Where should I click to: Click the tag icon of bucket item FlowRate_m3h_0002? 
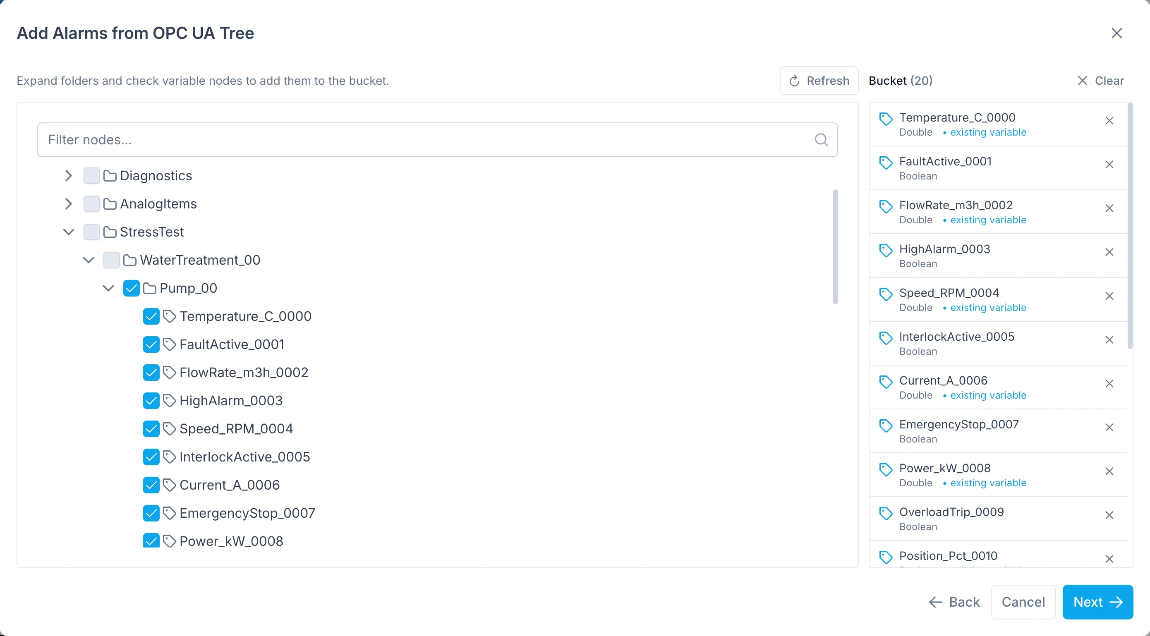tap(886, 206)
